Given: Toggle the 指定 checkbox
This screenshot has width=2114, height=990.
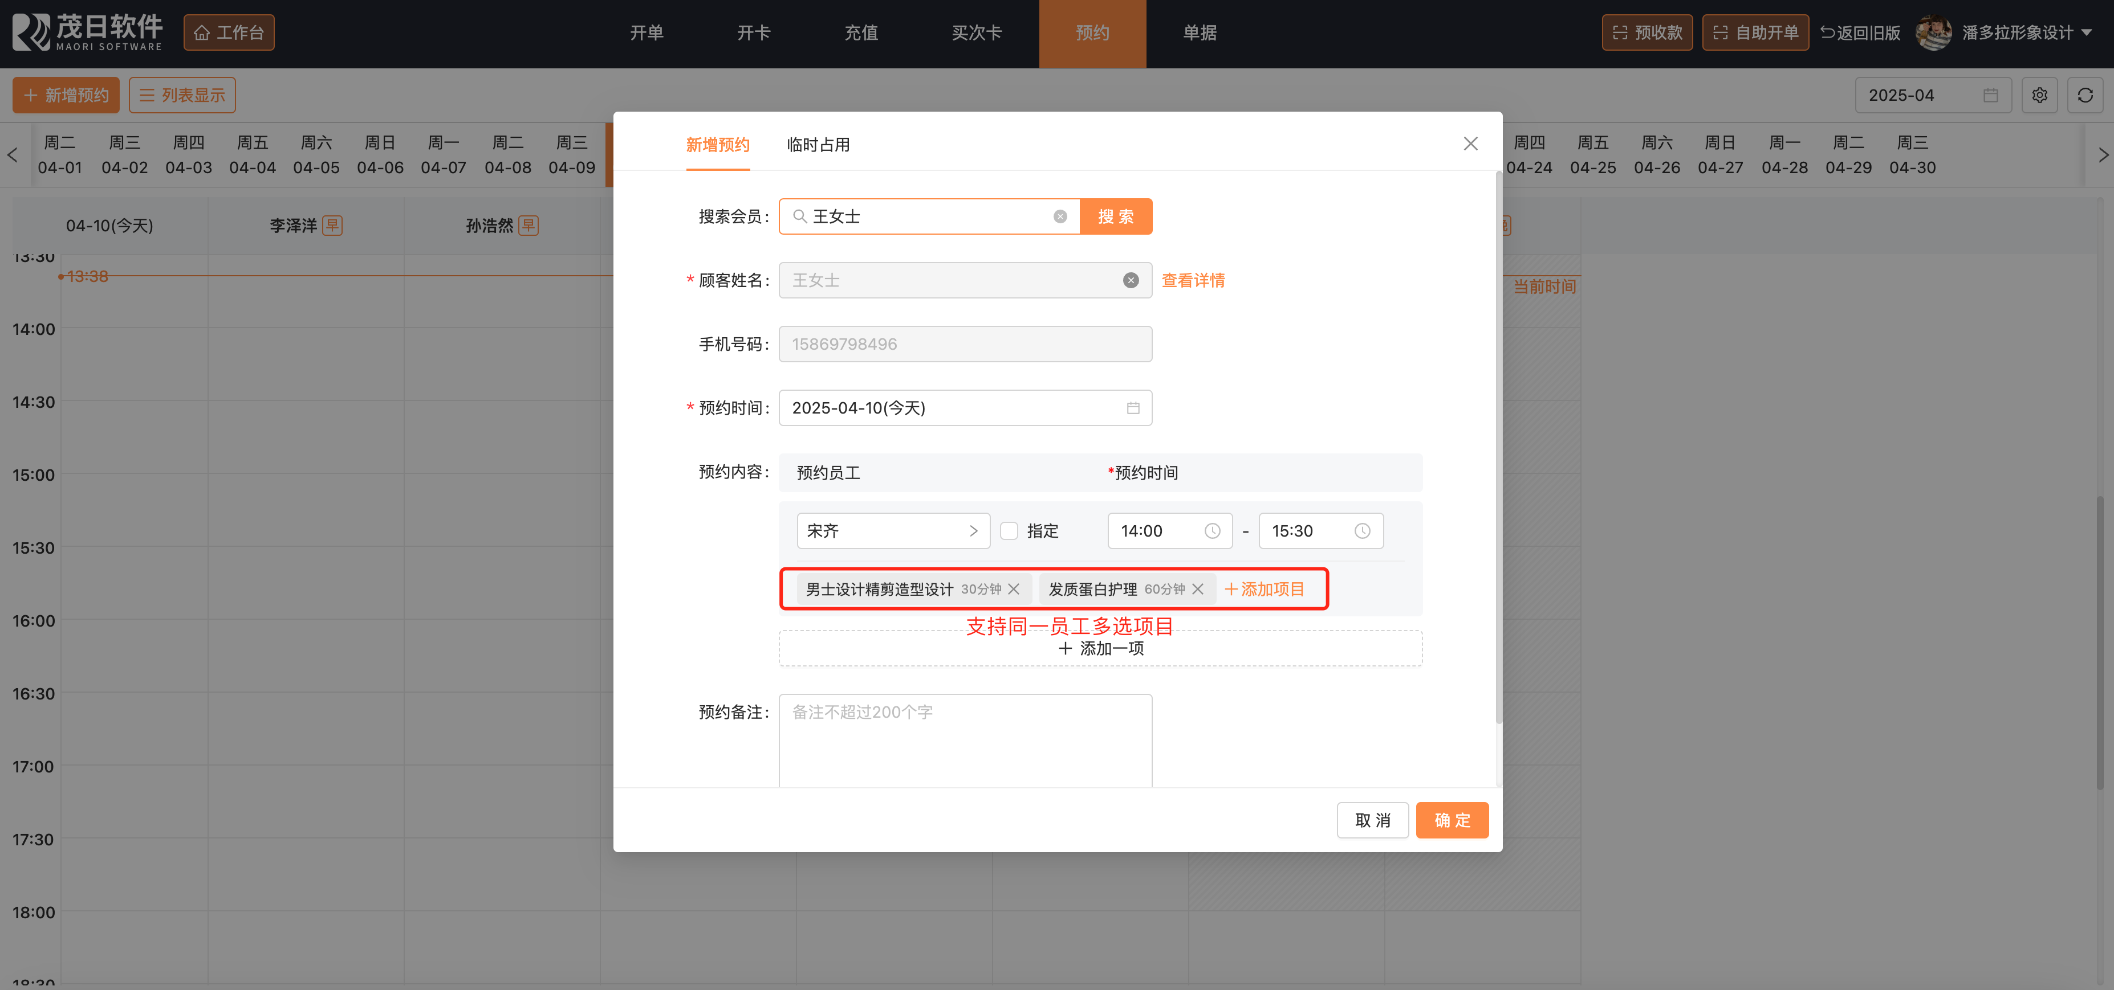Looking at the screenshot, I should (1009, 531).
